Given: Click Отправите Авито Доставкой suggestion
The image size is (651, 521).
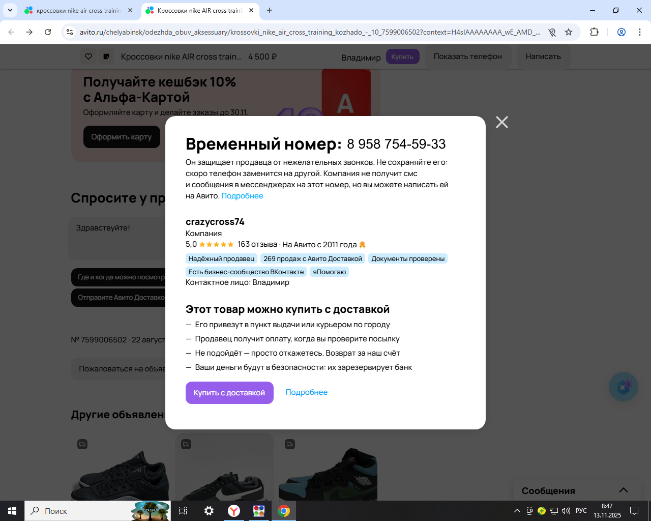Looking at the screenshot, I should tap(119, 298).
